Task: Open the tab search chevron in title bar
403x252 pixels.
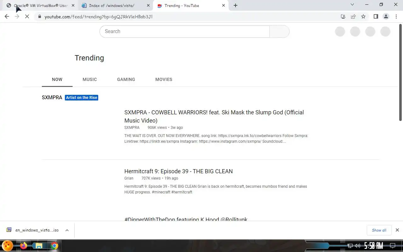Action: 352,4
